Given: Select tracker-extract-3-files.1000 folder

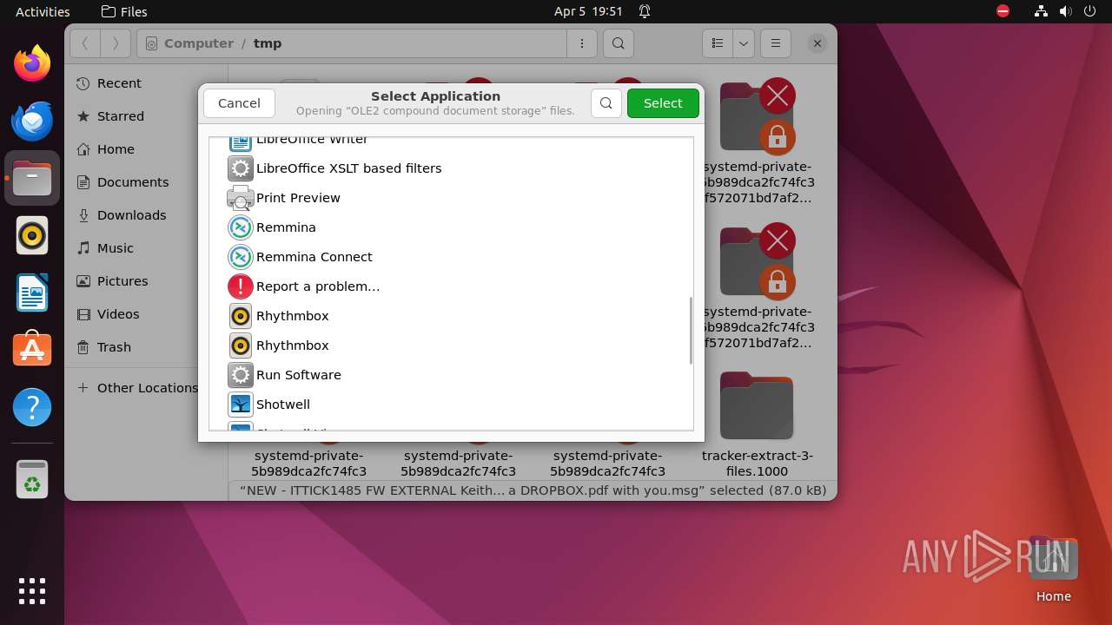Looking at the screenshot, I should (x=757, y=425).
